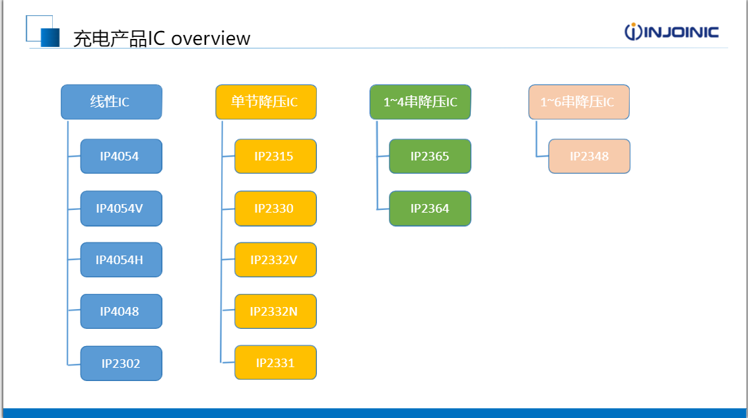Click the peach IP2348 box
The width and height of the screenshot is (748, 418).
point(590,156)
